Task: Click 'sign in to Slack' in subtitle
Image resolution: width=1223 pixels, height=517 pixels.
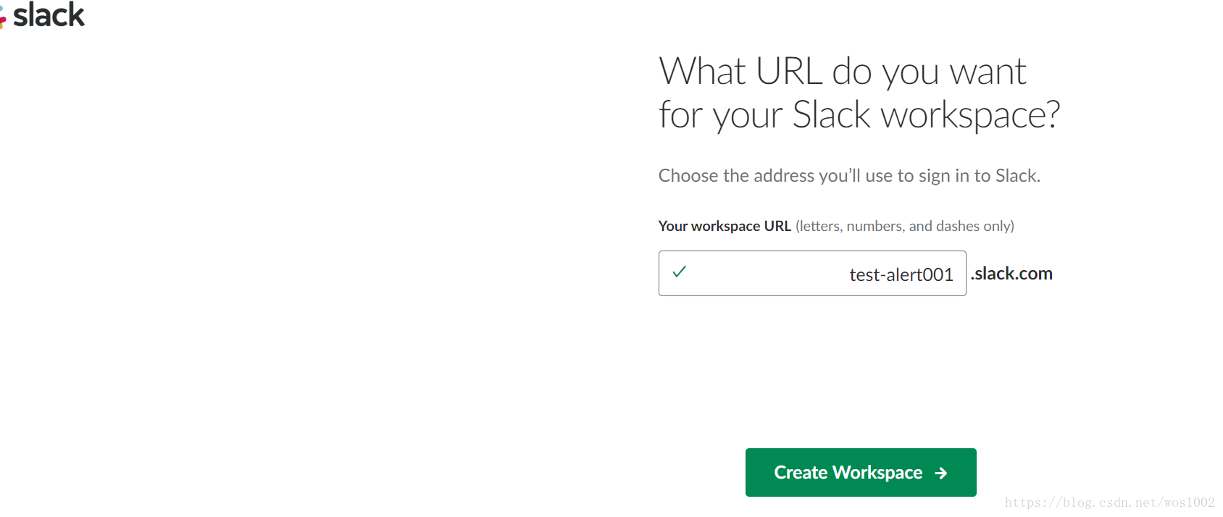Action: tap(980, 176)
